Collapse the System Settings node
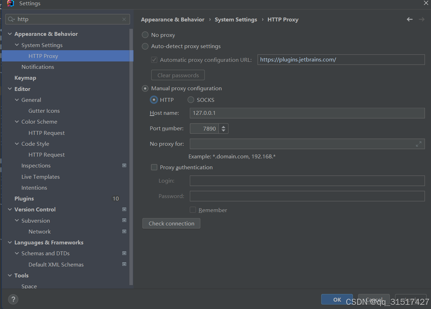The height and width of the screenshot is (309, 431). (x=17, y=45)
